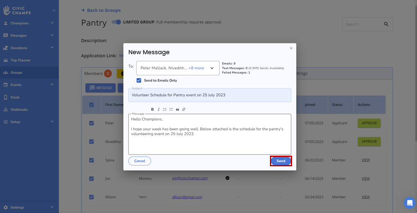Insert a bulleted list in message
The height and width of the screenshot is (213, 417).
pyautogui.click(x=171, y=109)
